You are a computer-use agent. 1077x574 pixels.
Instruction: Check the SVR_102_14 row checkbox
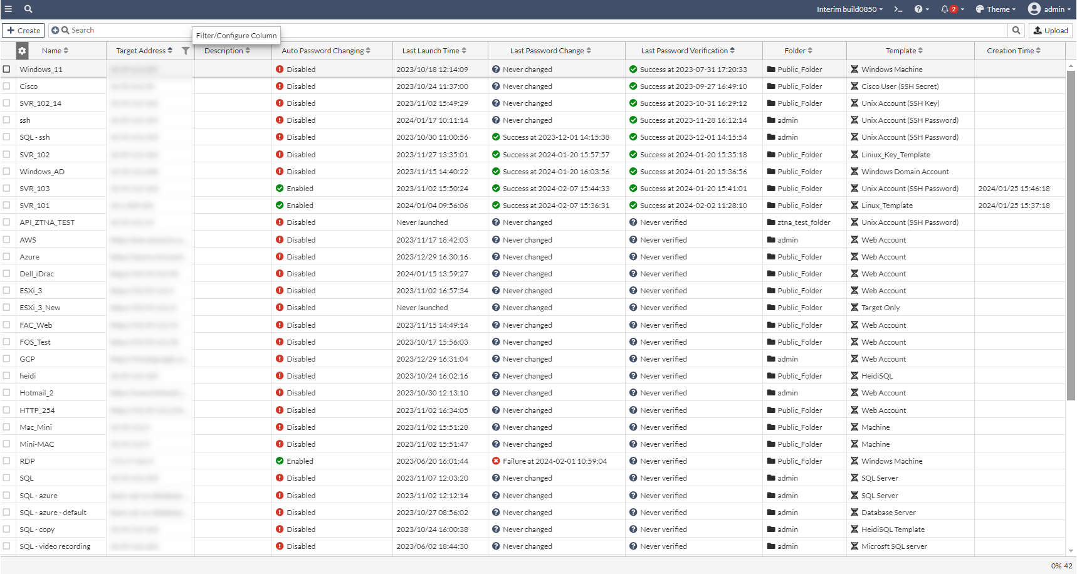click(x=6, y=103)
